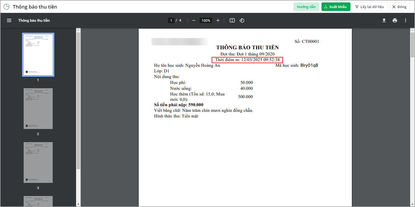Click the THÔNG BÁO THU TIỀN heading
Image resolution: width=415 pixels, height=207 pixels.
point(248,48)
